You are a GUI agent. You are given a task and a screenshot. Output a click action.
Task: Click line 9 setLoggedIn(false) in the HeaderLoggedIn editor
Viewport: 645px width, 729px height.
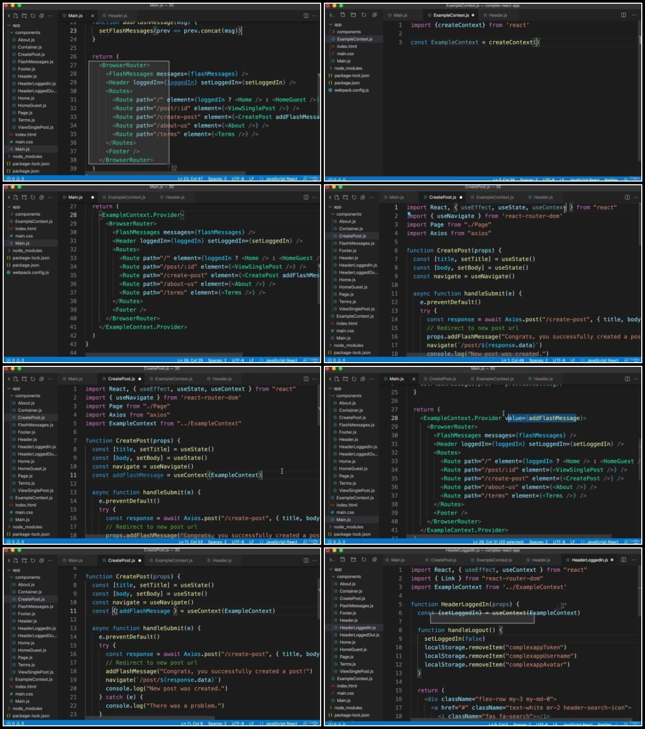click(x=454, y=639)
